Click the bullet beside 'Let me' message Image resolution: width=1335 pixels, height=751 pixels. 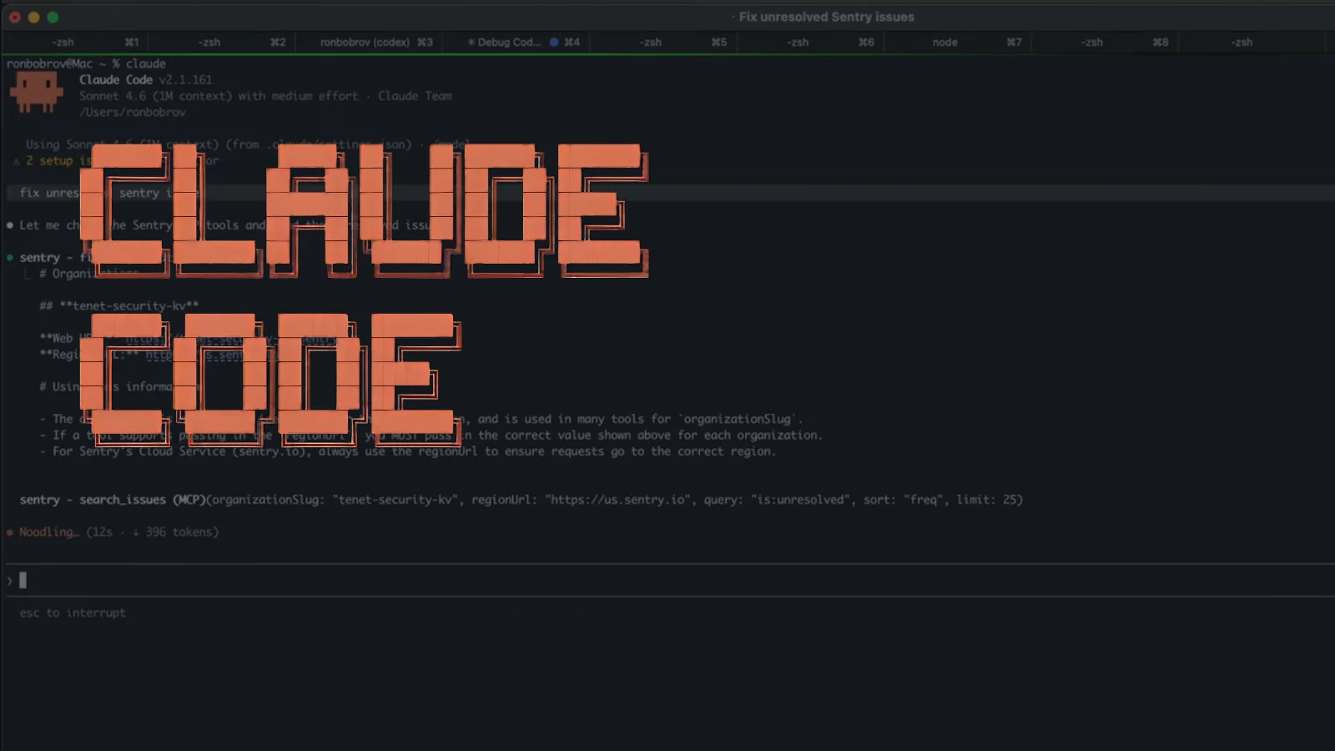[10, 225]
